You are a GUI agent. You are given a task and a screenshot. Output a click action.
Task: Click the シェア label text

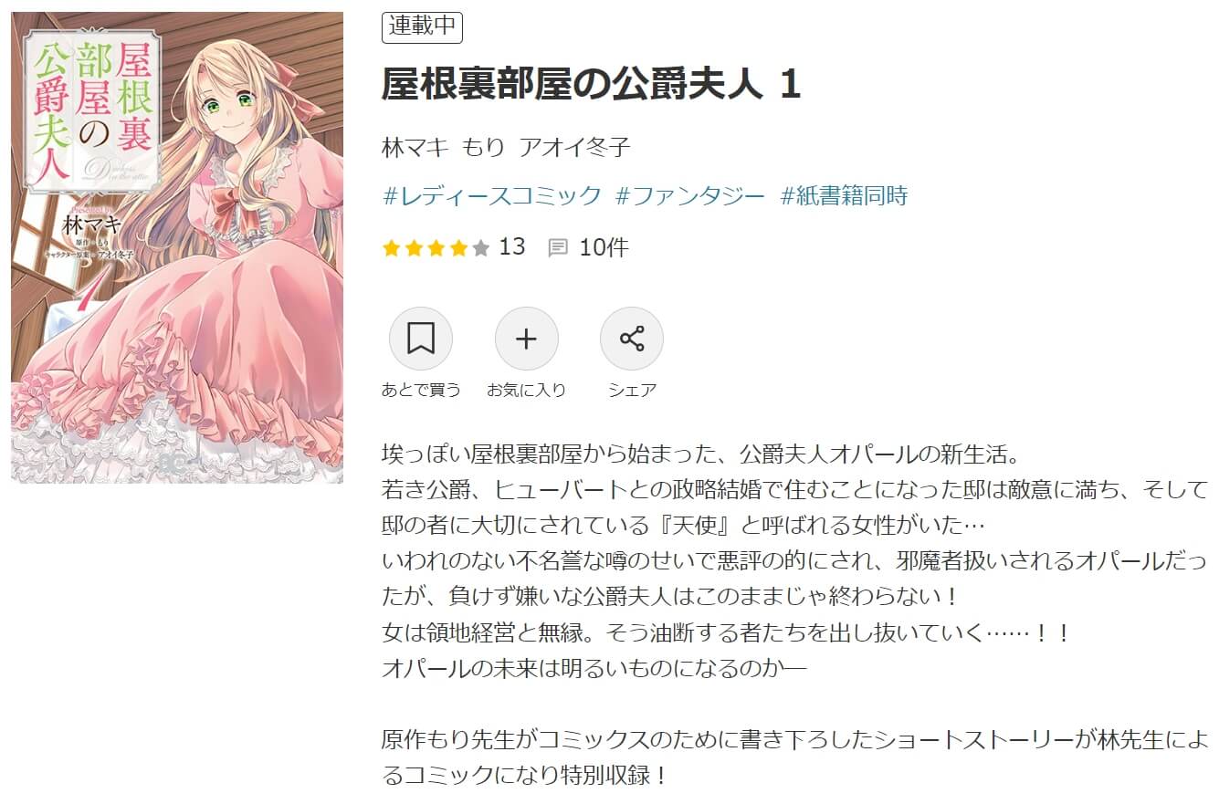[632, 390]
